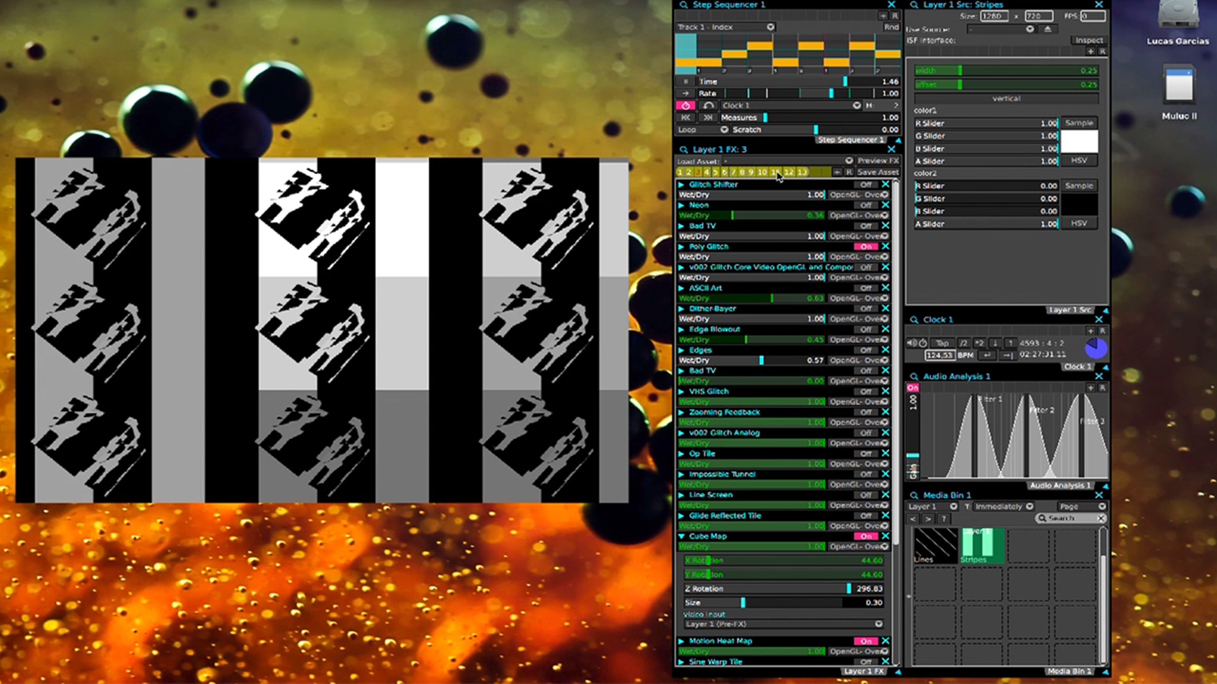Viewport: 1217px width, 684px height.
Task: Select FX preset number 4
Action: coord(706,172)
